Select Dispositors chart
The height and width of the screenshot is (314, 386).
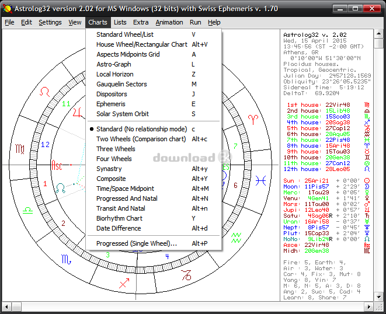(154, 94)
